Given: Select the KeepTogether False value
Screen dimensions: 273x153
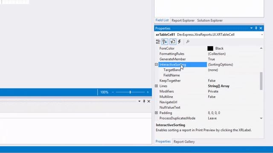Looking at the screenshot, I should tap(212, 81).
